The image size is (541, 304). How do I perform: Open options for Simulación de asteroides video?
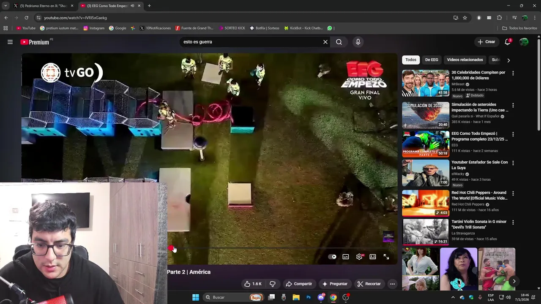(x=513, y=105)
